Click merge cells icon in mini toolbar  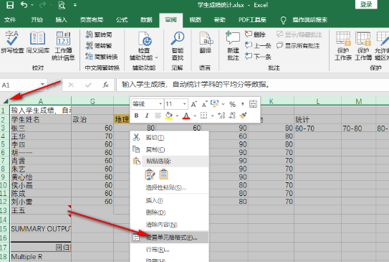click(x=253, y=104)
